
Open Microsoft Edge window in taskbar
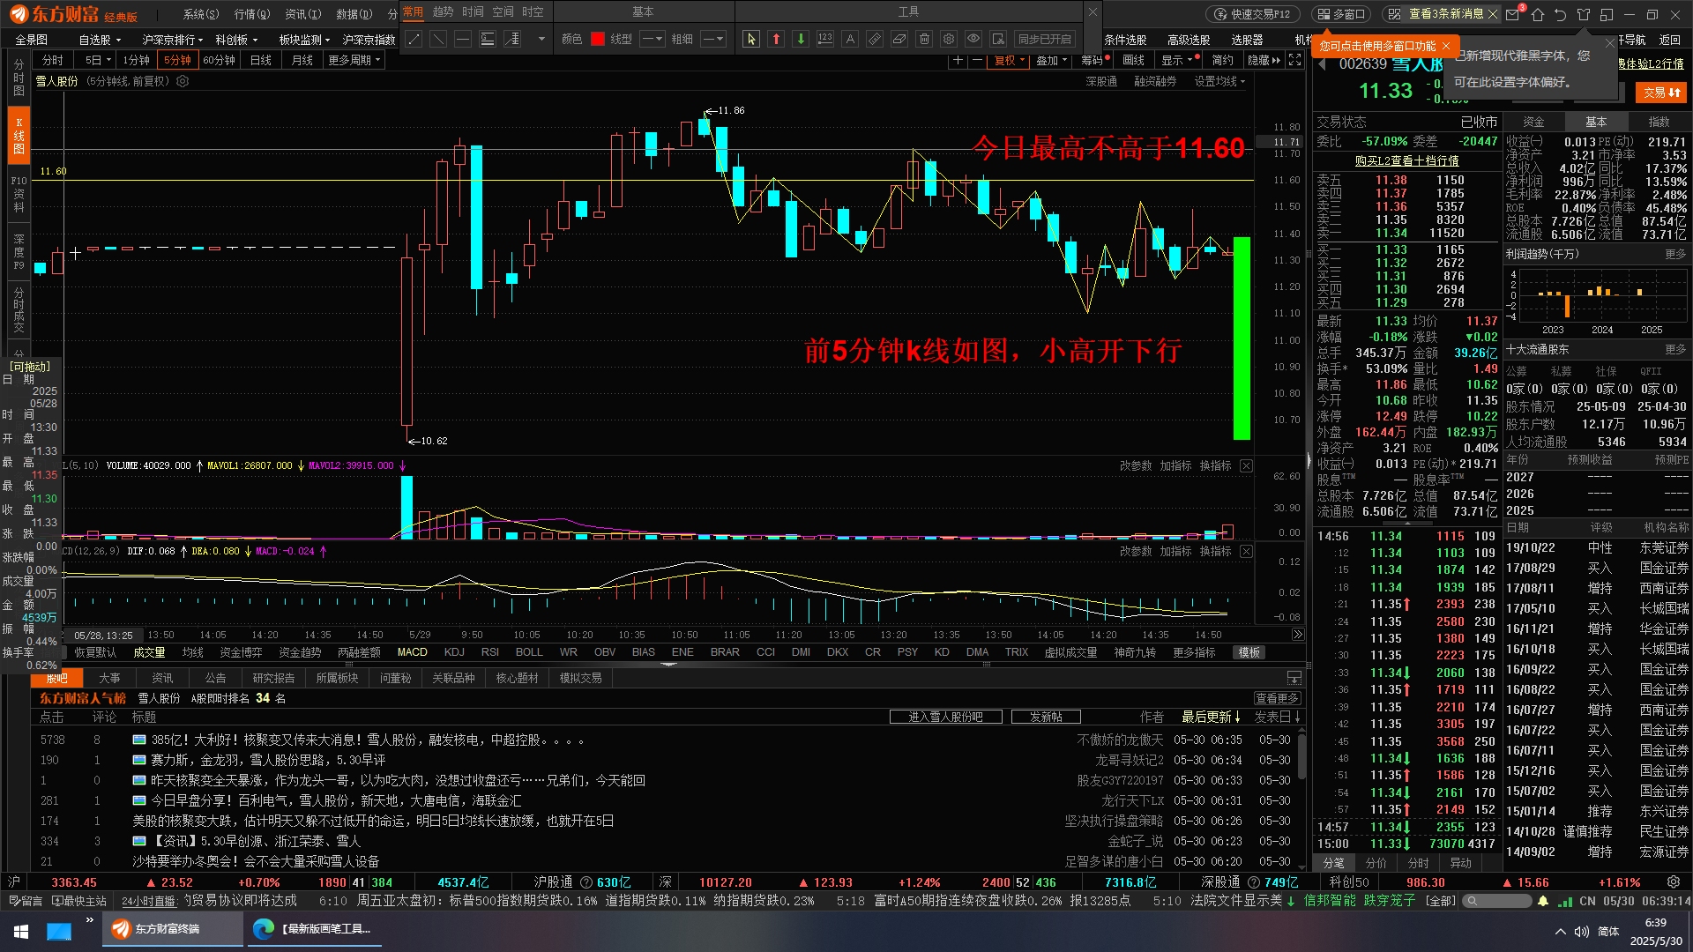(315, 929)
